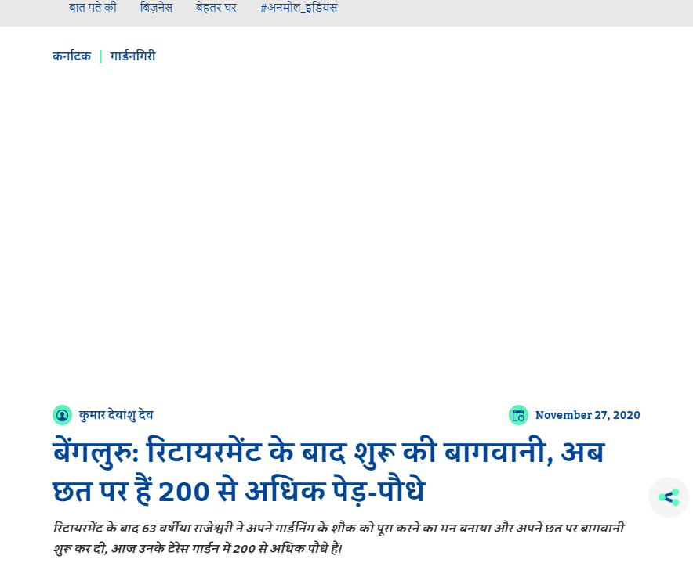Click the green calendar icon beside the date

(519, 415)
